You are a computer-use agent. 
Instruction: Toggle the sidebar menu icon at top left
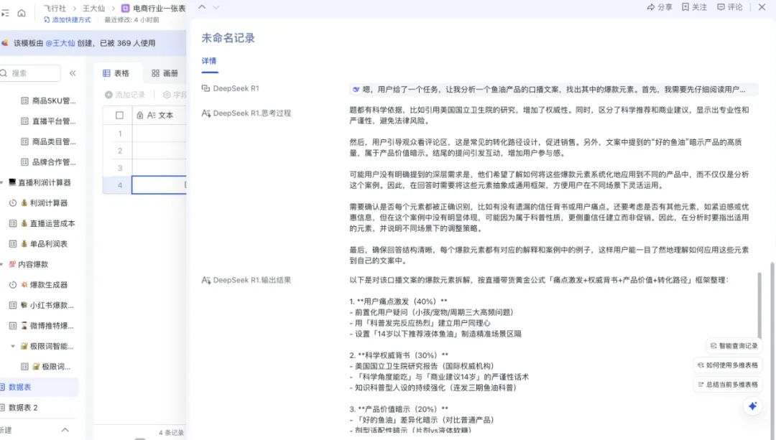click(5, 14)
